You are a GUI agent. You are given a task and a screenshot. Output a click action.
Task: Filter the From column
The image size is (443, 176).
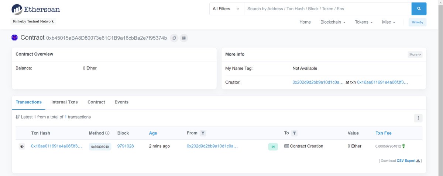tap(203, 133)
